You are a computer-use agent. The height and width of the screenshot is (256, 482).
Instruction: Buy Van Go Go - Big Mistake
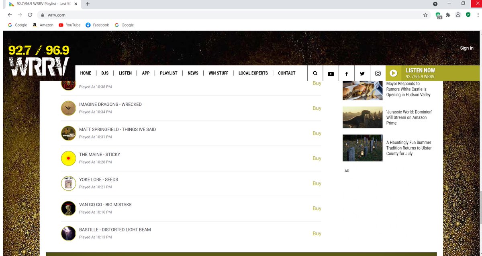pyautogui.click(x=317, y=208)
